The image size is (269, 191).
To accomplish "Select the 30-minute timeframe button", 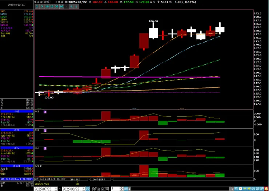I will point(57,7).
